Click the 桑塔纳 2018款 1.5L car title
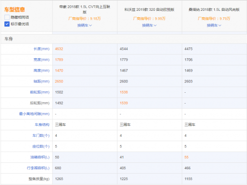The height and width of the screenshot is (185, 247). click(x=214, y=9)
